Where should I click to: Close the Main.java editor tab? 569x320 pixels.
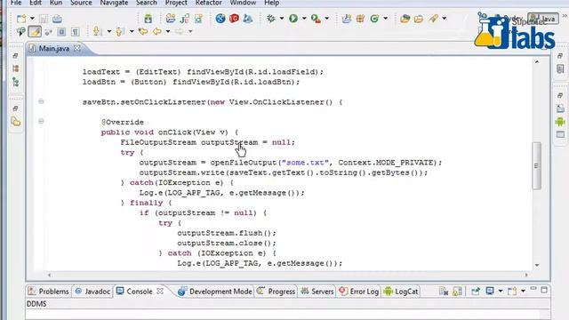pos(77,48)
